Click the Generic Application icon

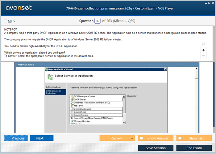coord(72,109)
